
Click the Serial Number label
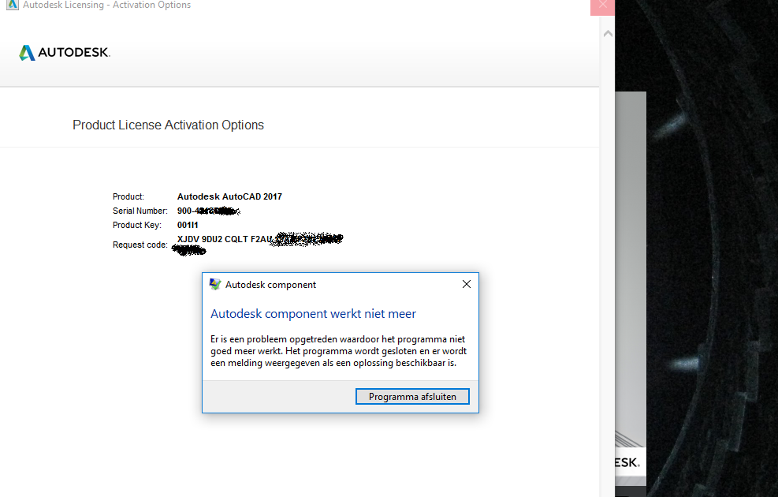point(140,211)
